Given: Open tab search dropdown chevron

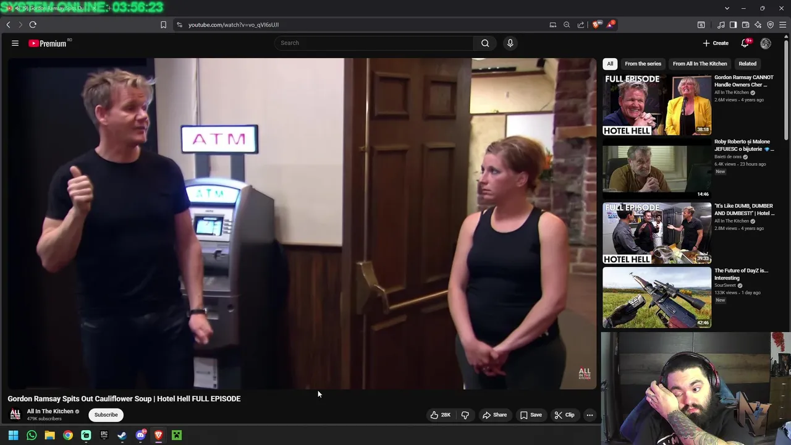Looking at the screenshot, I should click(727, 8).
